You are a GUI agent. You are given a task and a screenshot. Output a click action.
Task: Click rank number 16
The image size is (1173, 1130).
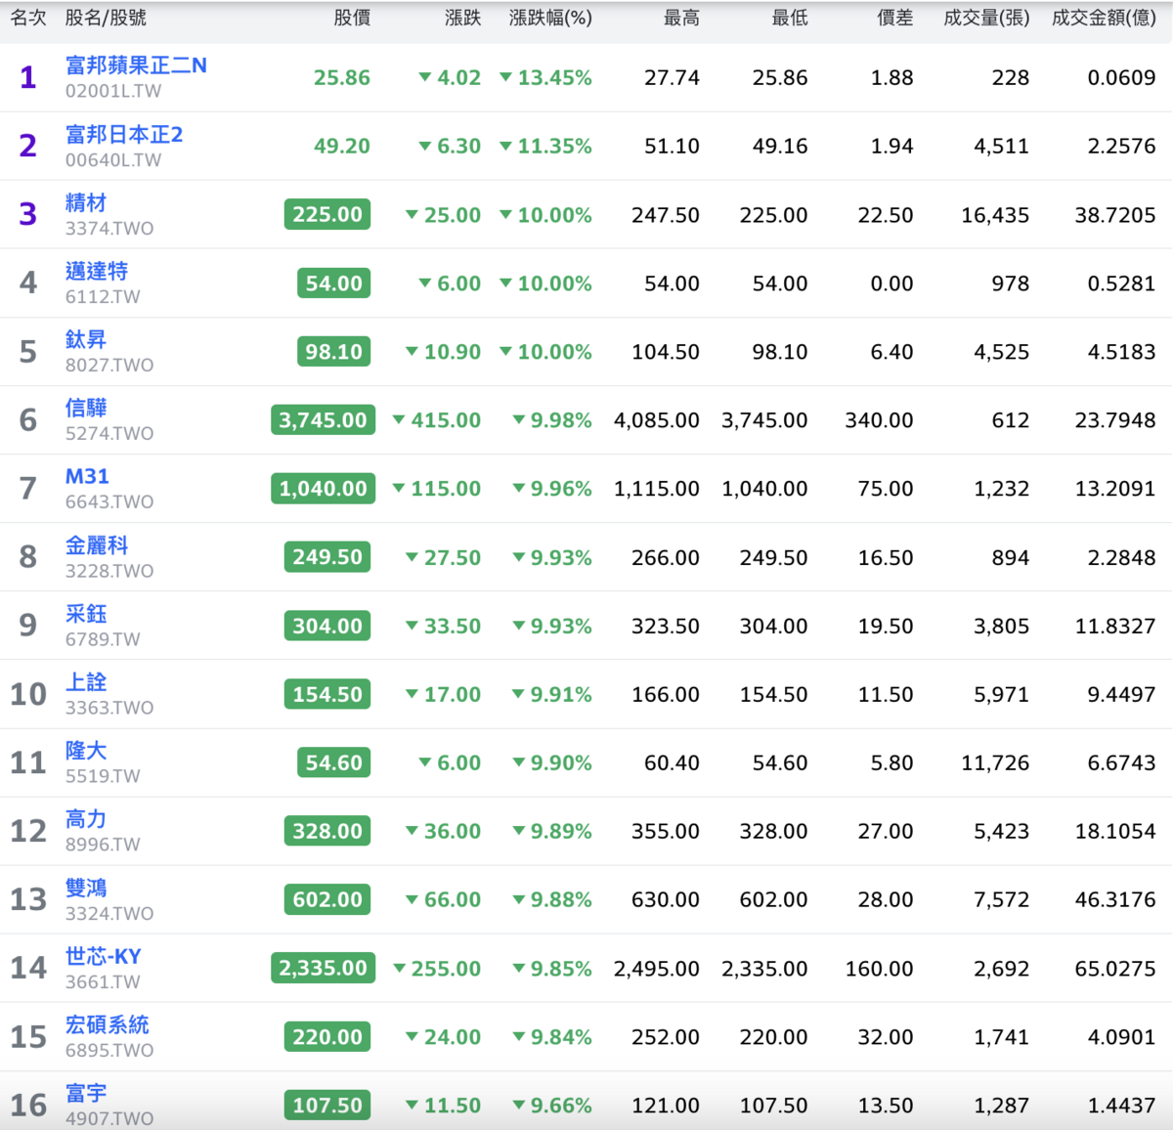[28, 1105]
